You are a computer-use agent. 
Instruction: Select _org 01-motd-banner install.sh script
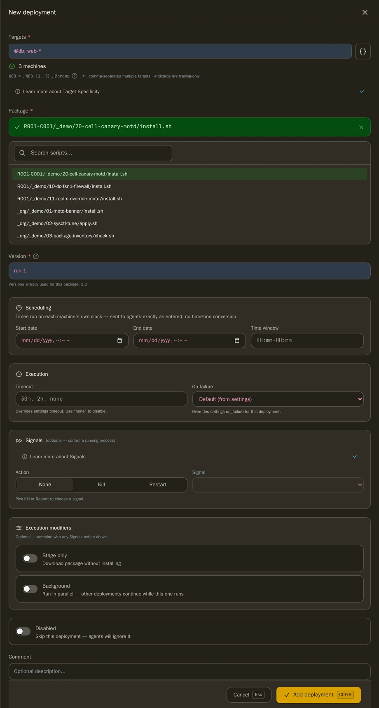pos(189,211)
